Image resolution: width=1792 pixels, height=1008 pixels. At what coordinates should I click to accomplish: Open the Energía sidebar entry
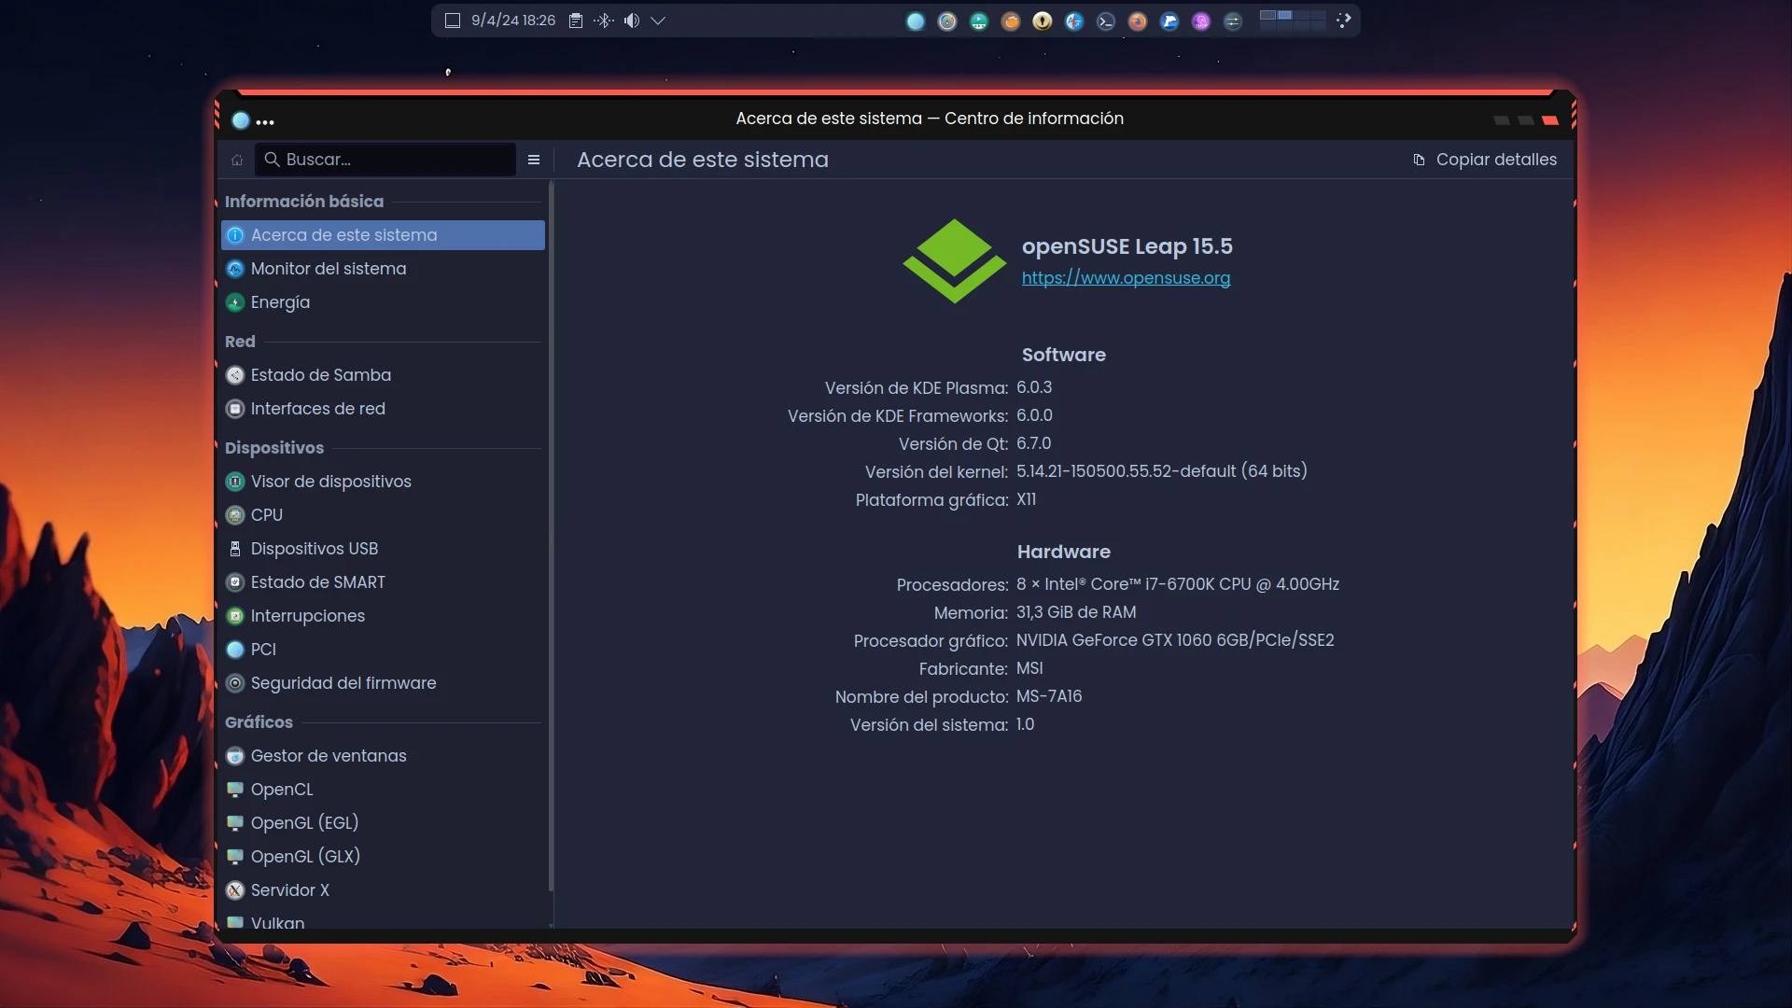click(280, 302)
